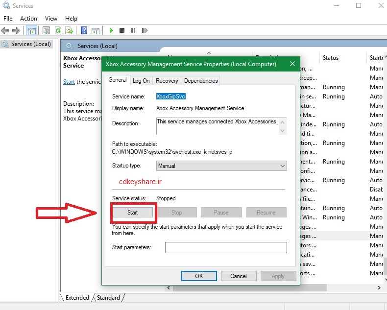This screenshot has height=310, width=387.
Task: Click the Forward arrow toolbar icon
Action: click(x=16, y=30)
